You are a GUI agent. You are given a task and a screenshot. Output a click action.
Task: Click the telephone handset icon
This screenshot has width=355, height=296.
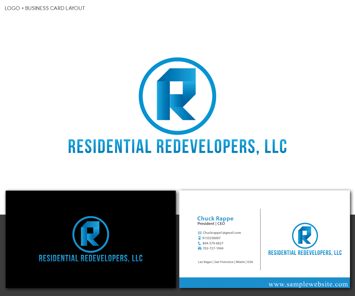[x=199, y=243]
